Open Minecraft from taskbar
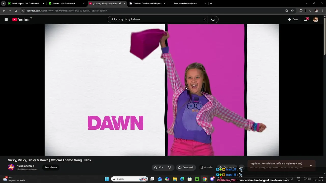 197,179
